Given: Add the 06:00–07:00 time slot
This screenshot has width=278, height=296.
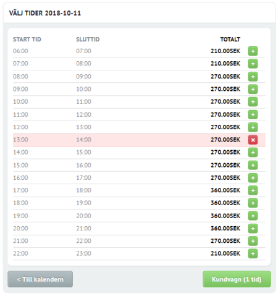Looking at the screenshot, I should 253,51.
